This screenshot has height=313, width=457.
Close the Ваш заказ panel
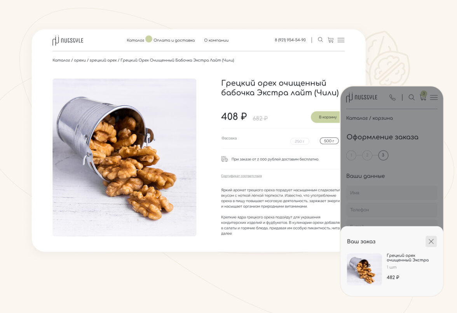click(x=431, y=241)
